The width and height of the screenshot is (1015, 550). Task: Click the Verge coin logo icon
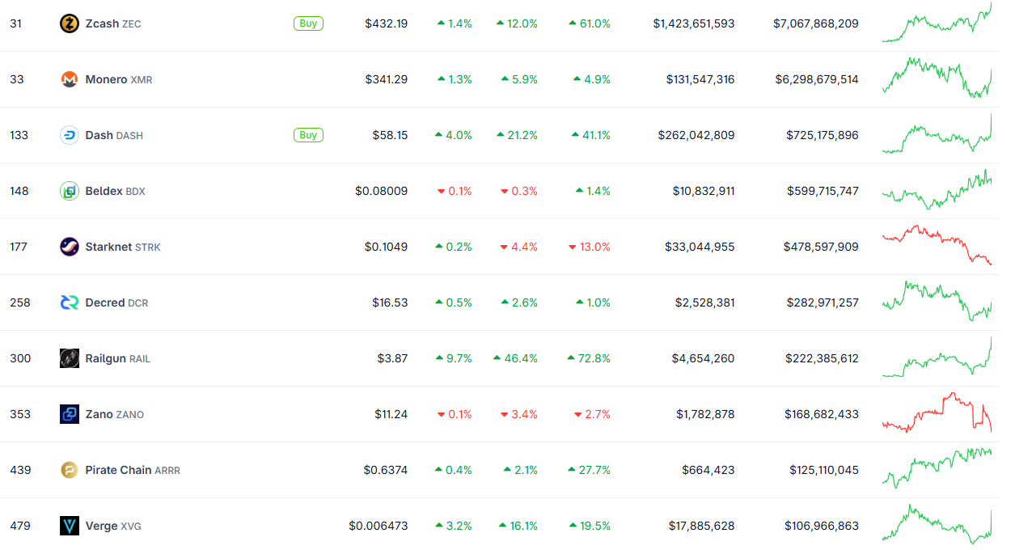coord(70,526)
